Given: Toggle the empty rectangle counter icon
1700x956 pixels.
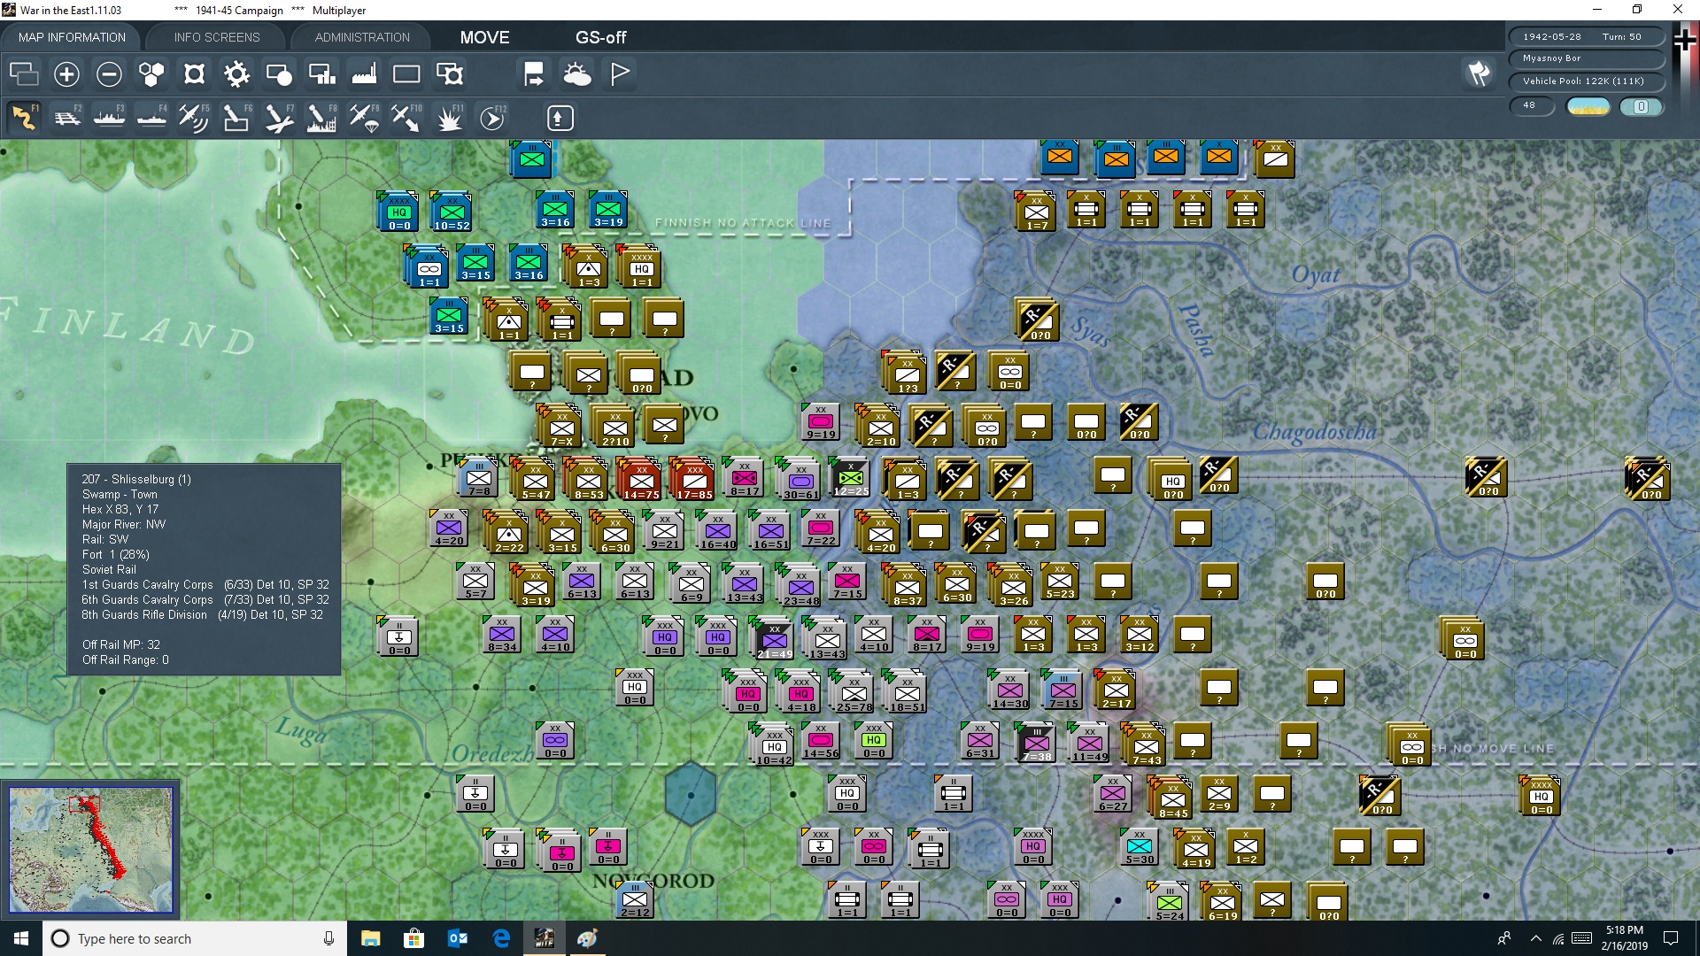Looking at the screenshot, I should (x=406, y=73).
